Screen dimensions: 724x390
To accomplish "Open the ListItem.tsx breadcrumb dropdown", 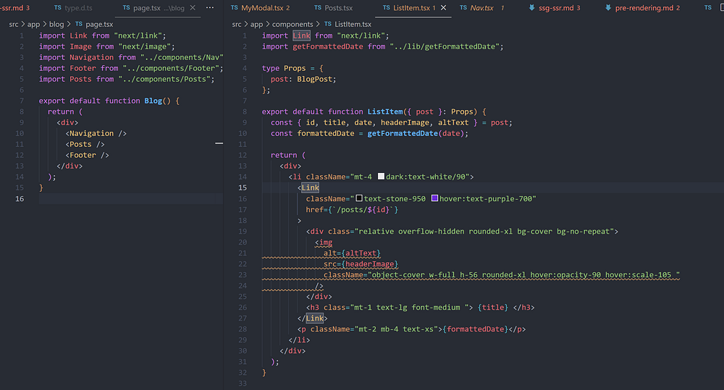I will coord(353,24).
